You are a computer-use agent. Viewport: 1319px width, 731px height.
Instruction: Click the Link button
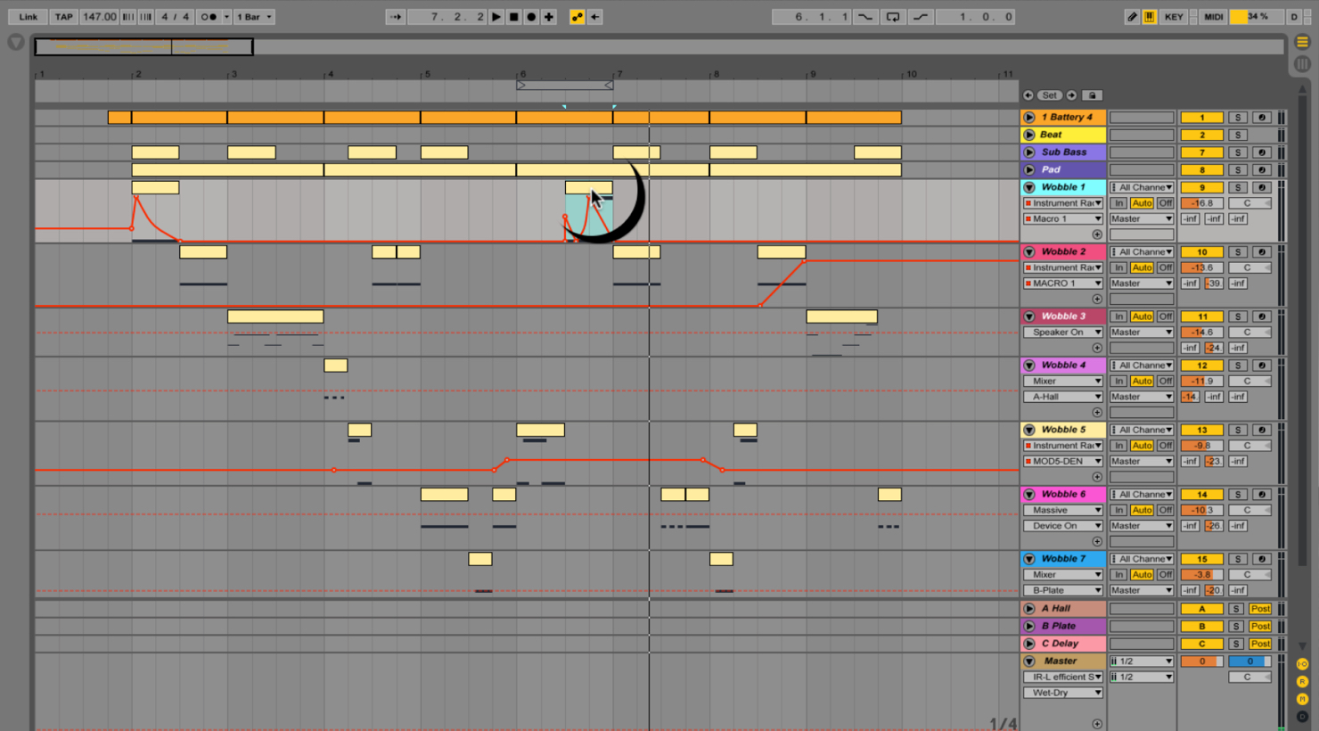[x=29, y=16]
